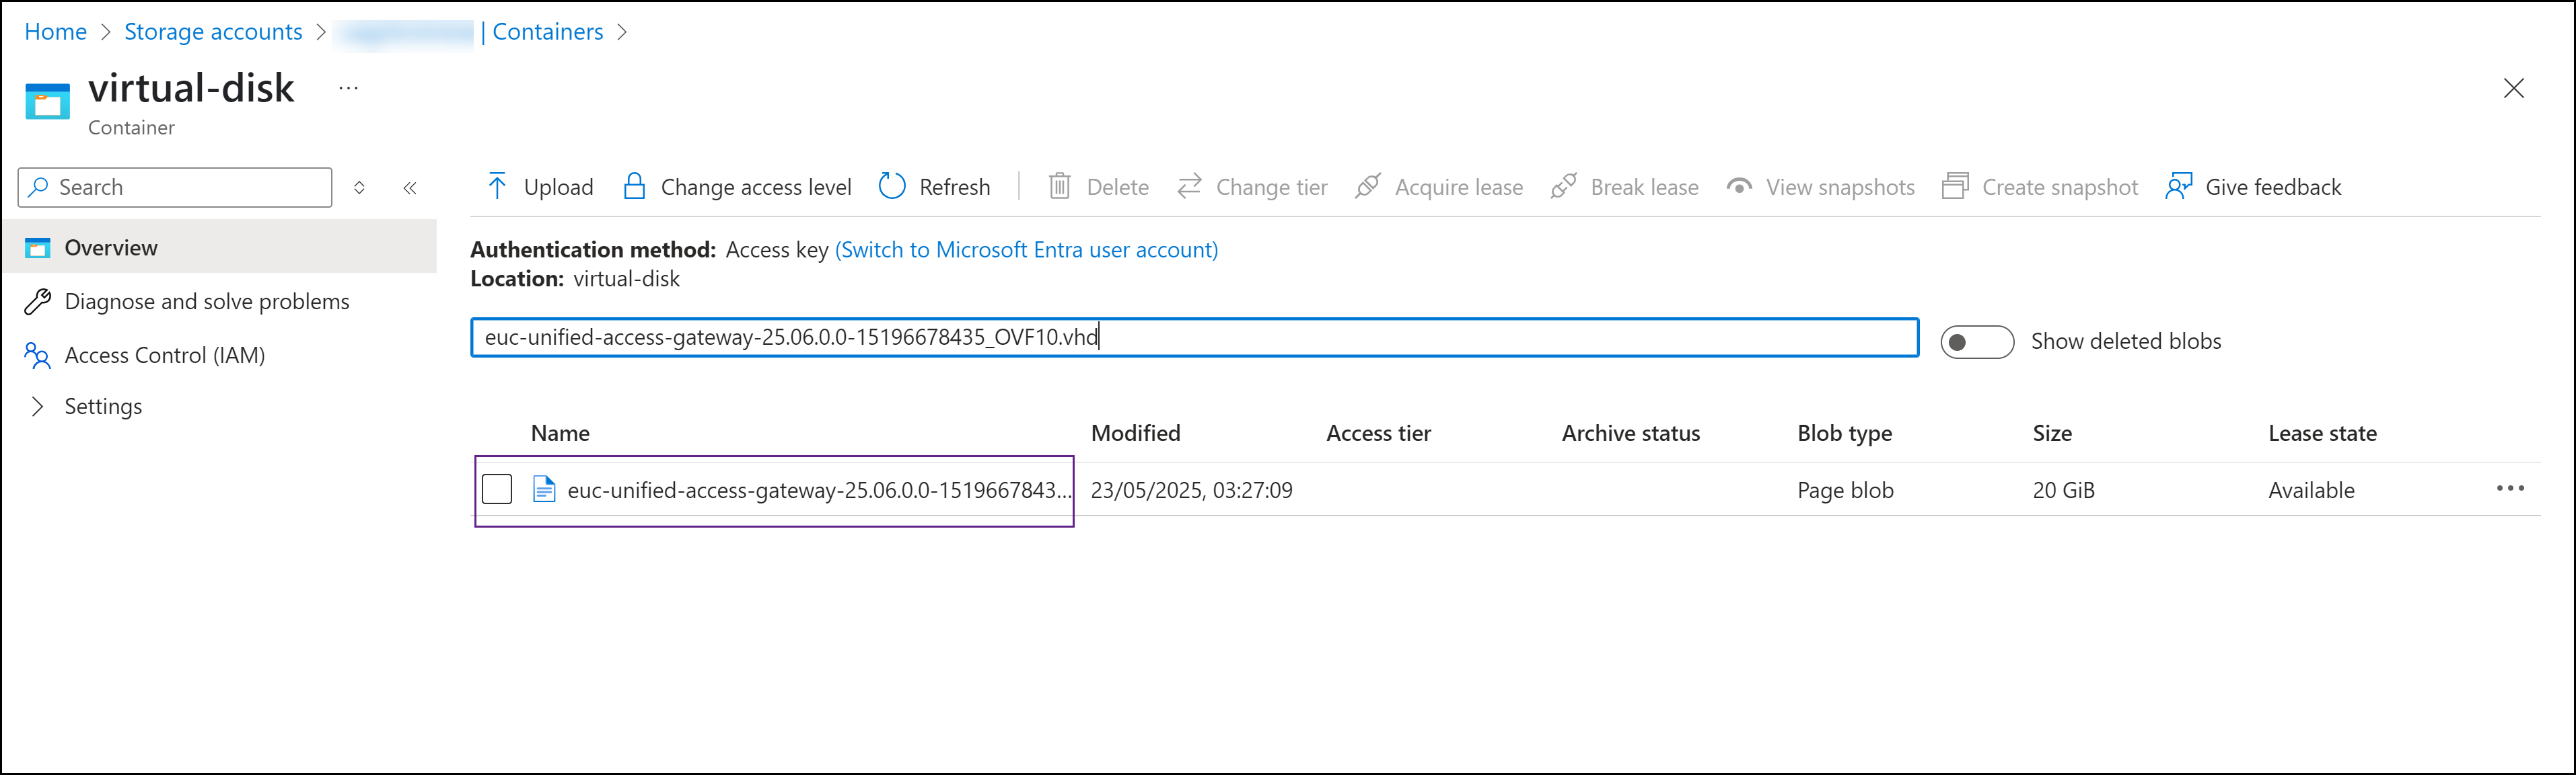Click the Page blob cell
The width and height of the screenshot is (2576, 775).
pos(1845,491)
